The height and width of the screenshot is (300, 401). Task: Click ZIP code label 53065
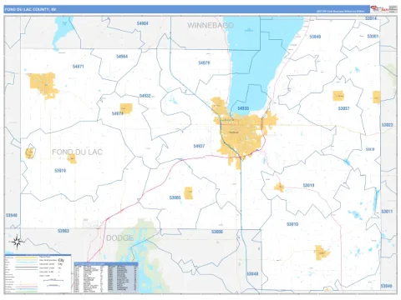point(175,197)
